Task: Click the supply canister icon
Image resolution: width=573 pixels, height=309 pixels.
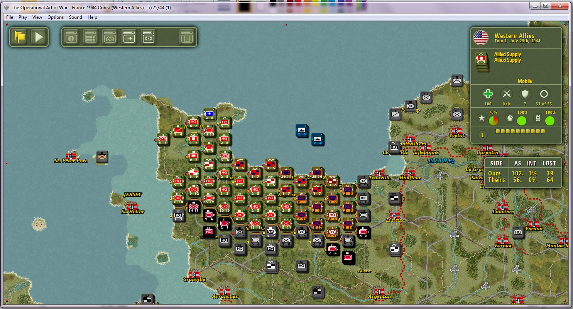Action: (x=538, y=118)
